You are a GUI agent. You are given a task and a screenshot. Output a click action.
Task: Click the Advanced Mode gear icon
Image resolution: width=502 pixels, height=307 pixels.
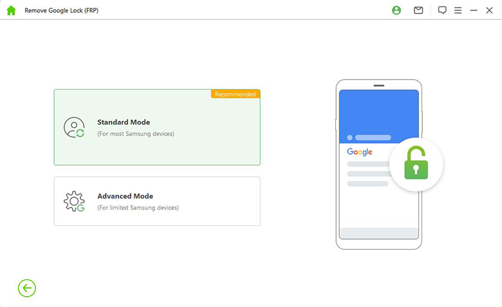coord(74,202)
